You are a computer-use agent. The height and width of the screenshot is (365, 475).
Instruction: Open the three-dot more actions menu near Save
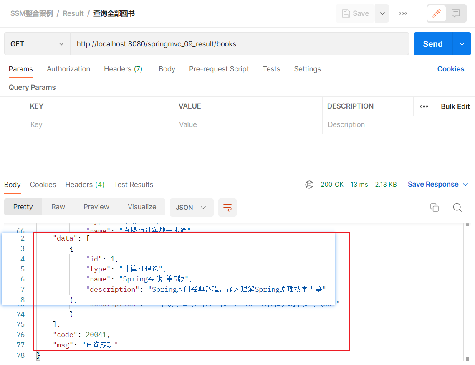tap(403, 13)
